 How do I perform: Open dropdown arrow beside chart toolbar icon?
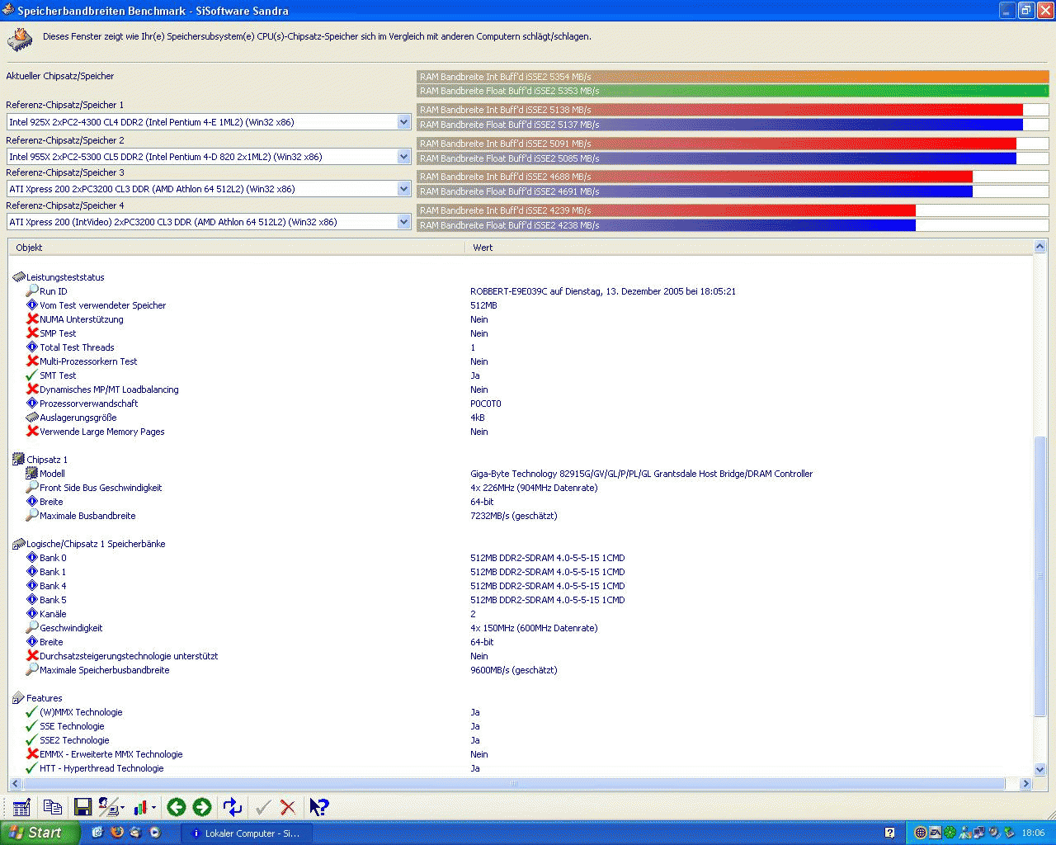[153, 808]
